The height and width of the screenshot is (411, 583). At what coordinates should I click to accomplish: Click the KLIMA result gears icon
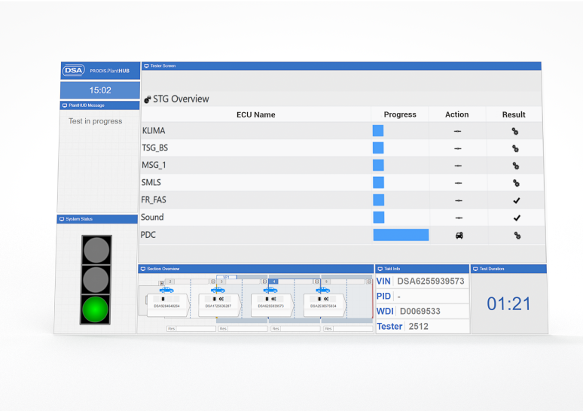click(x=516, y=131)
